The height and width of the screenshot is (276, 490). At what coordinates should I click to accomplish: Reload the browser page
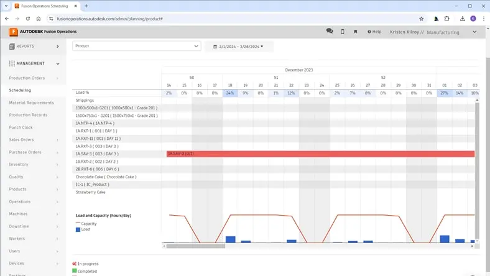pos(28,19)
